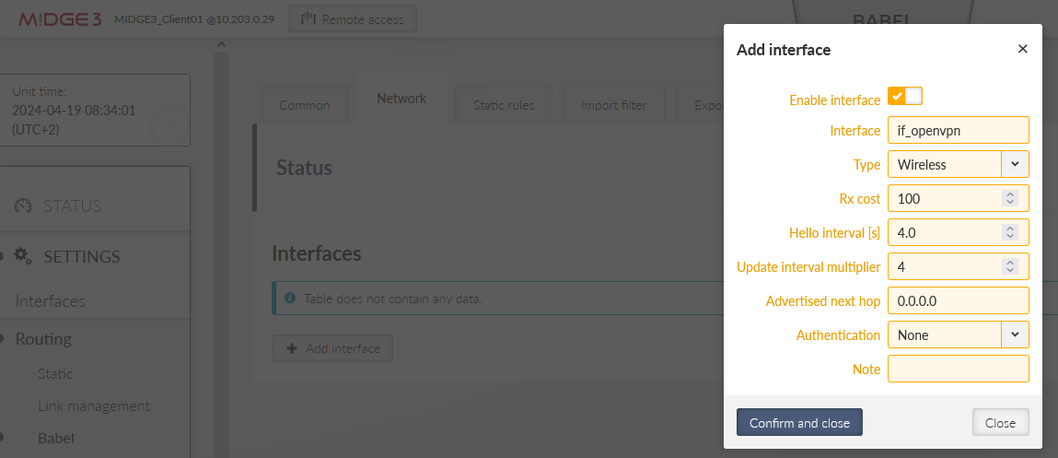Toggle the Enable interface switch

(x=904, y=98)
